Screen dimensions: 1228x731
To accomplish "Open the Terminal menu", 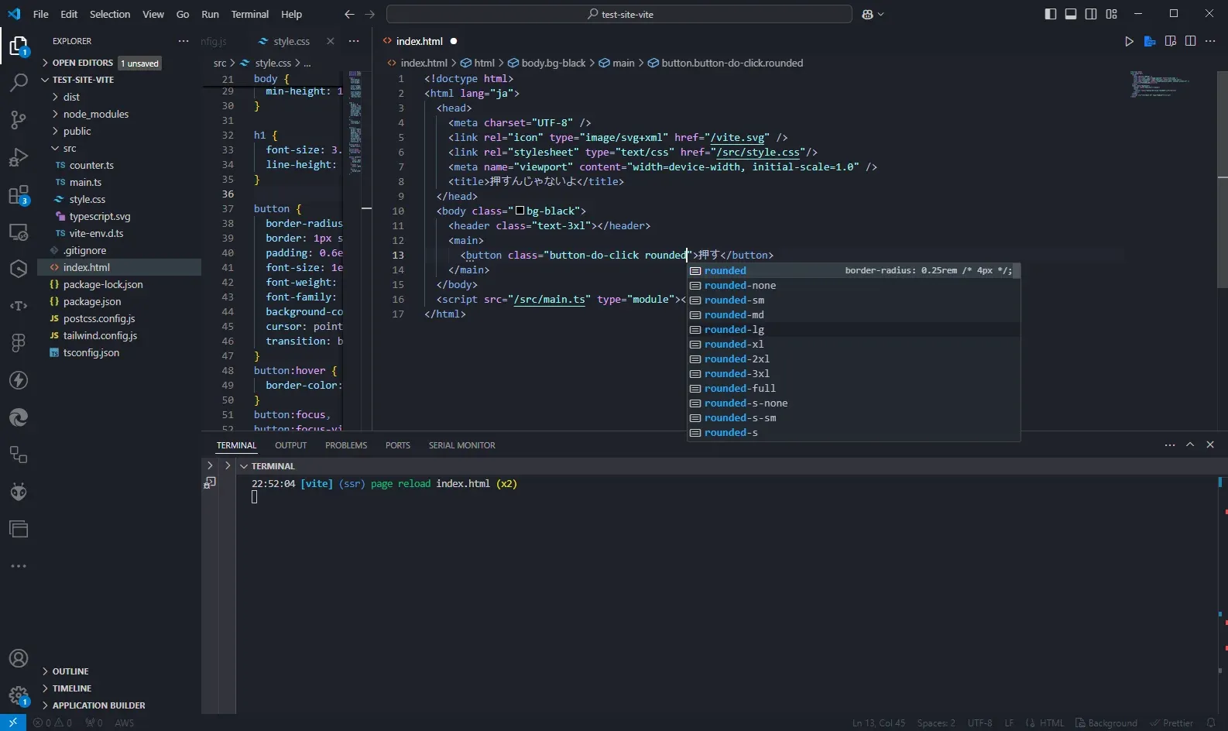I will [x=249, y=14].
